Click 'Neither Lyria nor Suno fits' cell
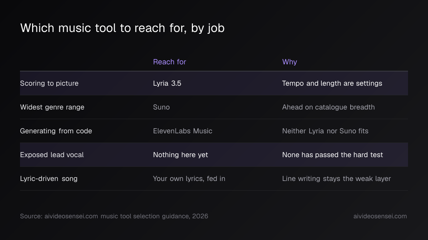The image size is (428, 240). pyautogui.click(x=325, y=131)
